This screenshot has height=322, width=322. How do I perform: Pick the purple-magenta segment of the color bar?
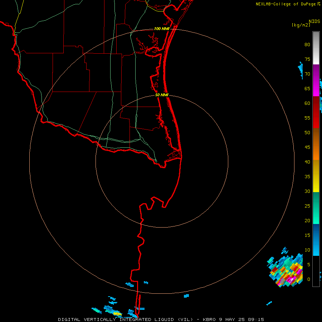[316, 80]
